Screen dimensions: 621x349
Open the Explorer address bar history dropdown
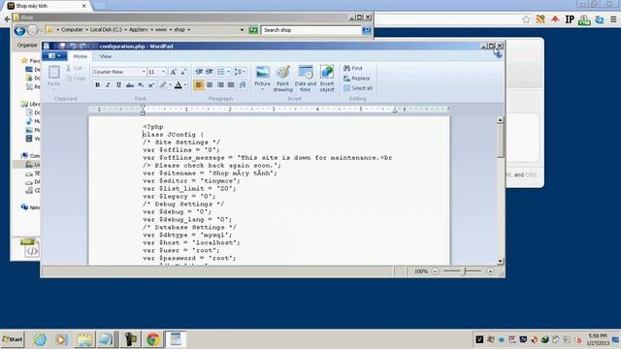tap(242, 30)
